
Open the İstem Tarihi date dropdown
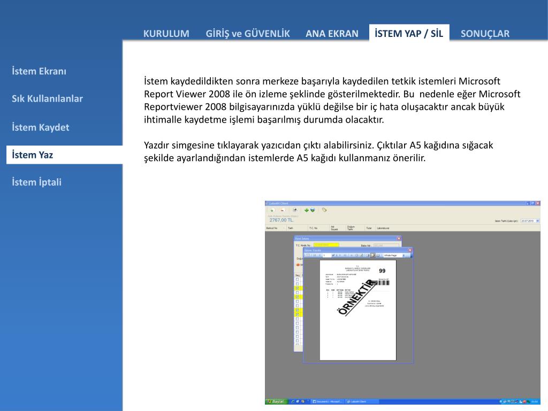pos(537,221)
